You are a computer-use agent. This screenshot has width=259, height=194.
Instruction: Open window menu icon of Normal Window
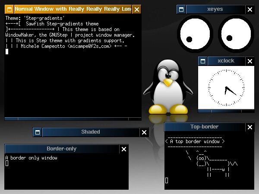9,9
